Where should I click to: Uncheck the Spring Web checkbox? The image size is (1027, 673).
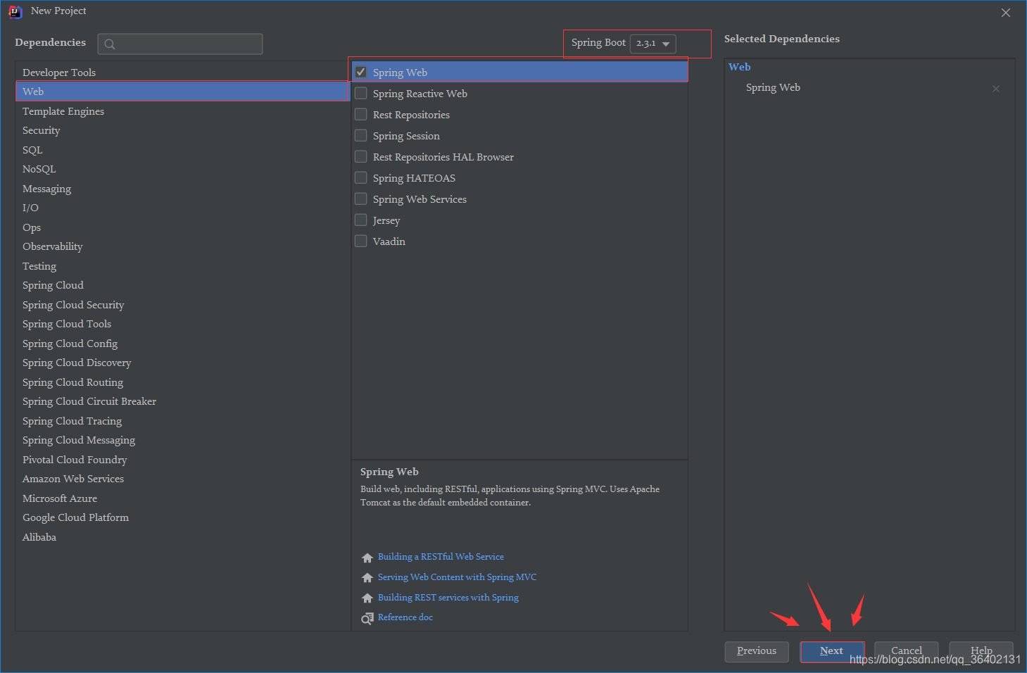click(x=361, y=72)
